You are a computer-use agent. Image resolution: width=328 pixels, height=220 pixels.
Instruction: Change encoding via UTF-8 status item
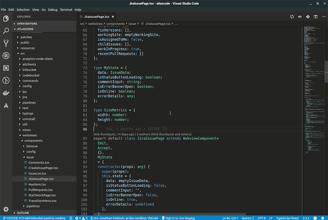262,218
